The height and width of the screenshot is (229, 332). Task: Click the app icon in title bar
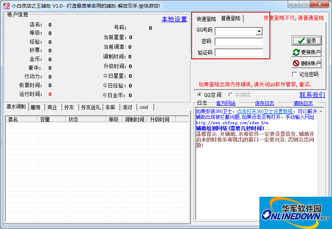(6, 6)
